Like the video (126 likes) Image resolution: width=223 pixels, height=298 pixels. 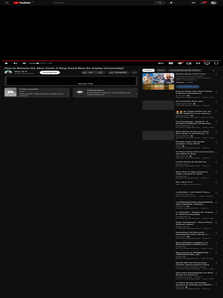pyautogui.click(x=88, y=72)
